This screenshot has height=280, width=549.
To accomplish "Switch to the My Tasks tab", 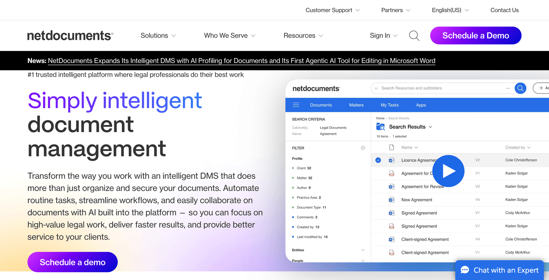I will (x=389, y=105).
